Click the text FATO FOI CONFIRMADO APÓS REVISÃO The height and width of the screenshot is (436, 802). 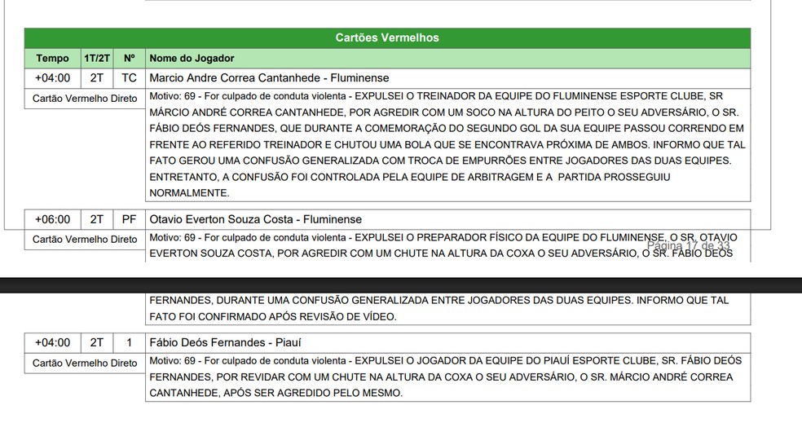(272, 317)
